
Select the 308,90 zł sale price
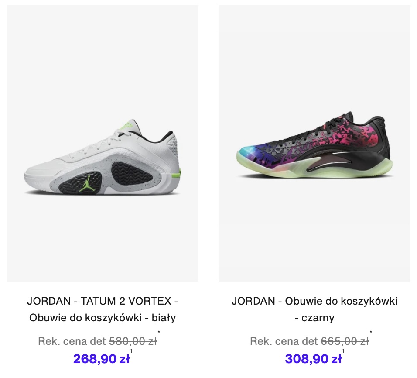point(313,359)
